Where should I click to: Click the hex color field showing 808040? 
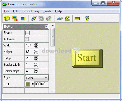pos(41,84)
